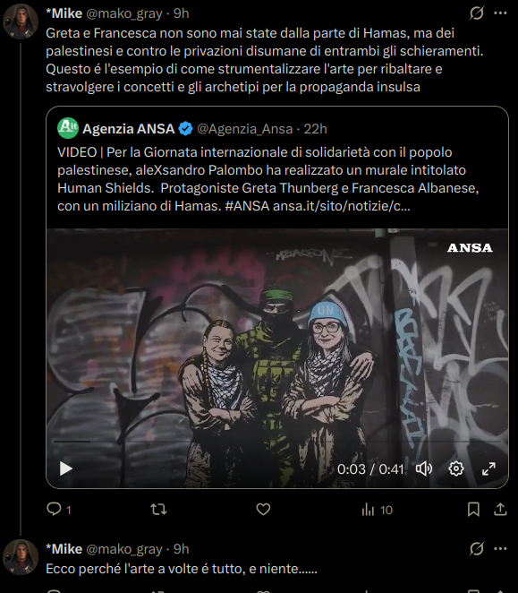Image resolution: width=518 pixels, height=593 pixels.
Task: Open Agenzia ANSA profile name
Action: (129, 129)
